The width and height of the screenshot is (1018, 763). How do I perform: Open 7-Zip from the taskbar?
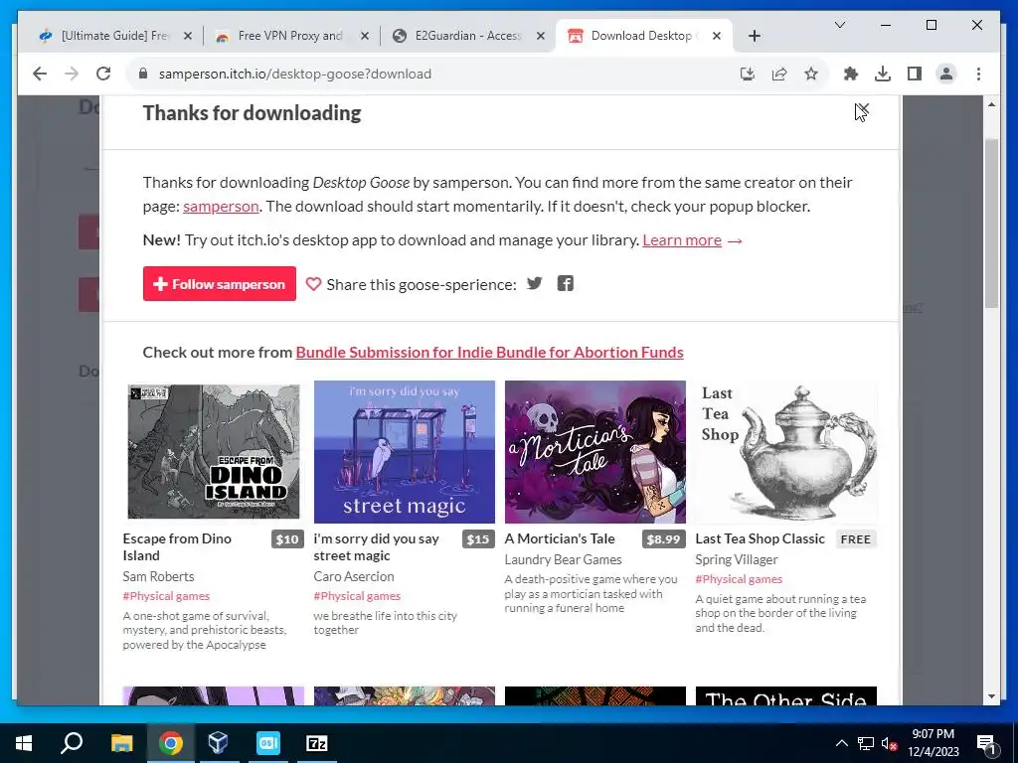[317, 743]
